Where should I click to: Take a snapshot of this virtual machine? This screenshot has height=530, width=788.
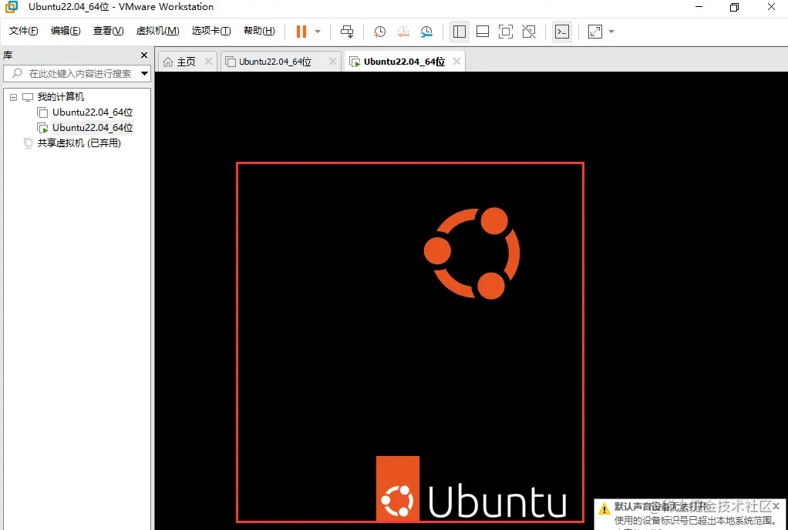[x=379, y=32]
